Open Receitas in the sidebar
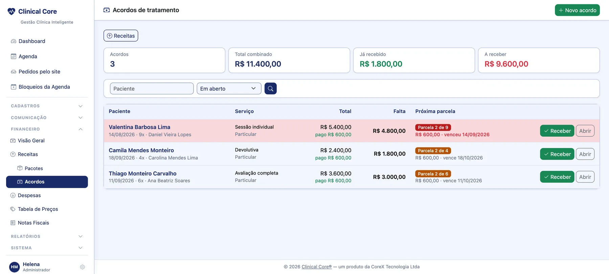Image resolution: width=609 pixels, height=274 pixels. (x=47, y=154)
